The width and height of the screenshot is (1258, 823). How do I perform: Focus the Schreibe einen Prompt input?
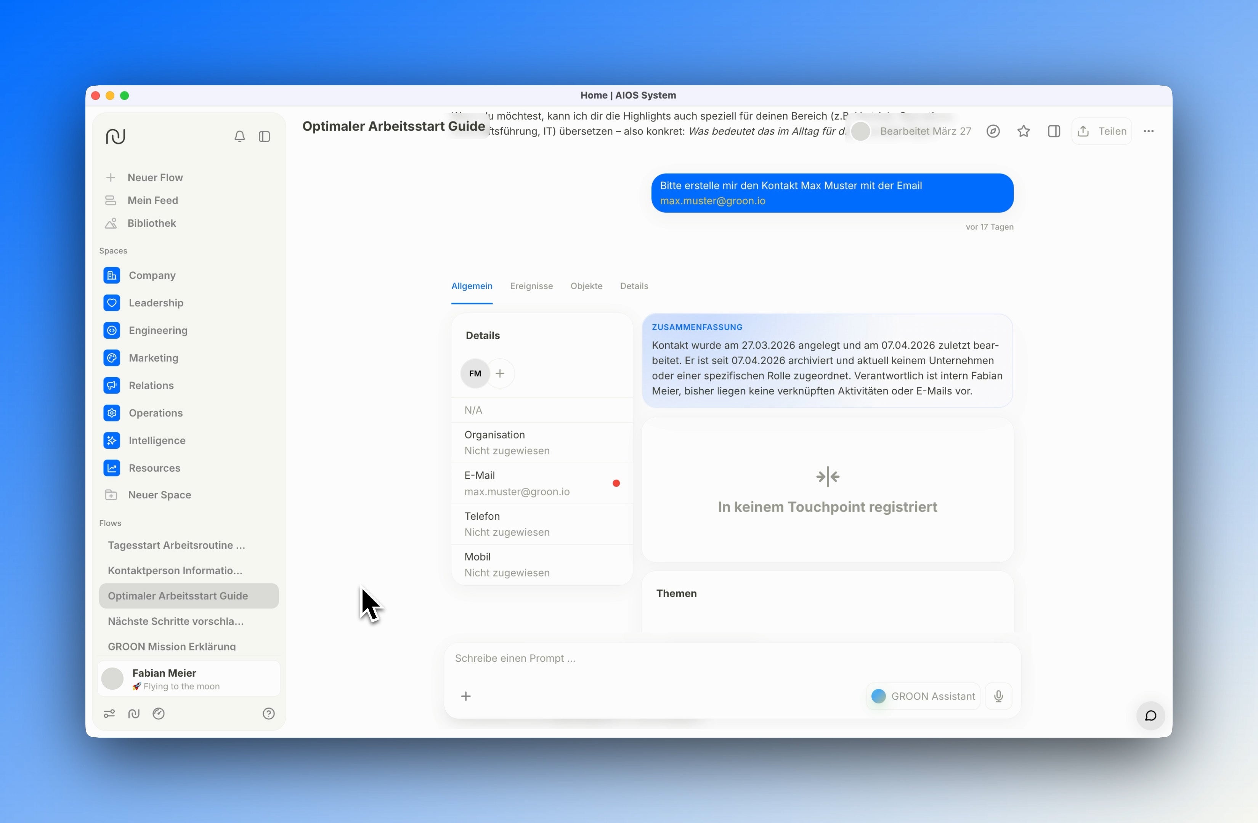(x=732, y=658)
